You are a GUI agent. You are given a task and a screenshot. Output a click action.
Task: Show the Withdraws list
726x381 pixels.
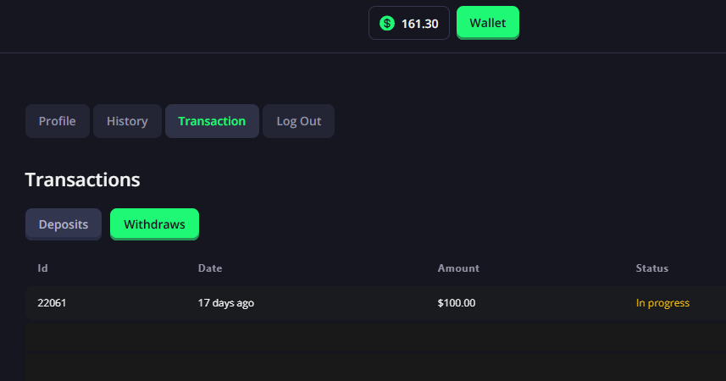coord(154,224)
